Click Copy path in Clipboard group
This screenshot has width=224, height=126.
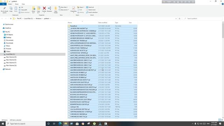(x=23, y=10)
